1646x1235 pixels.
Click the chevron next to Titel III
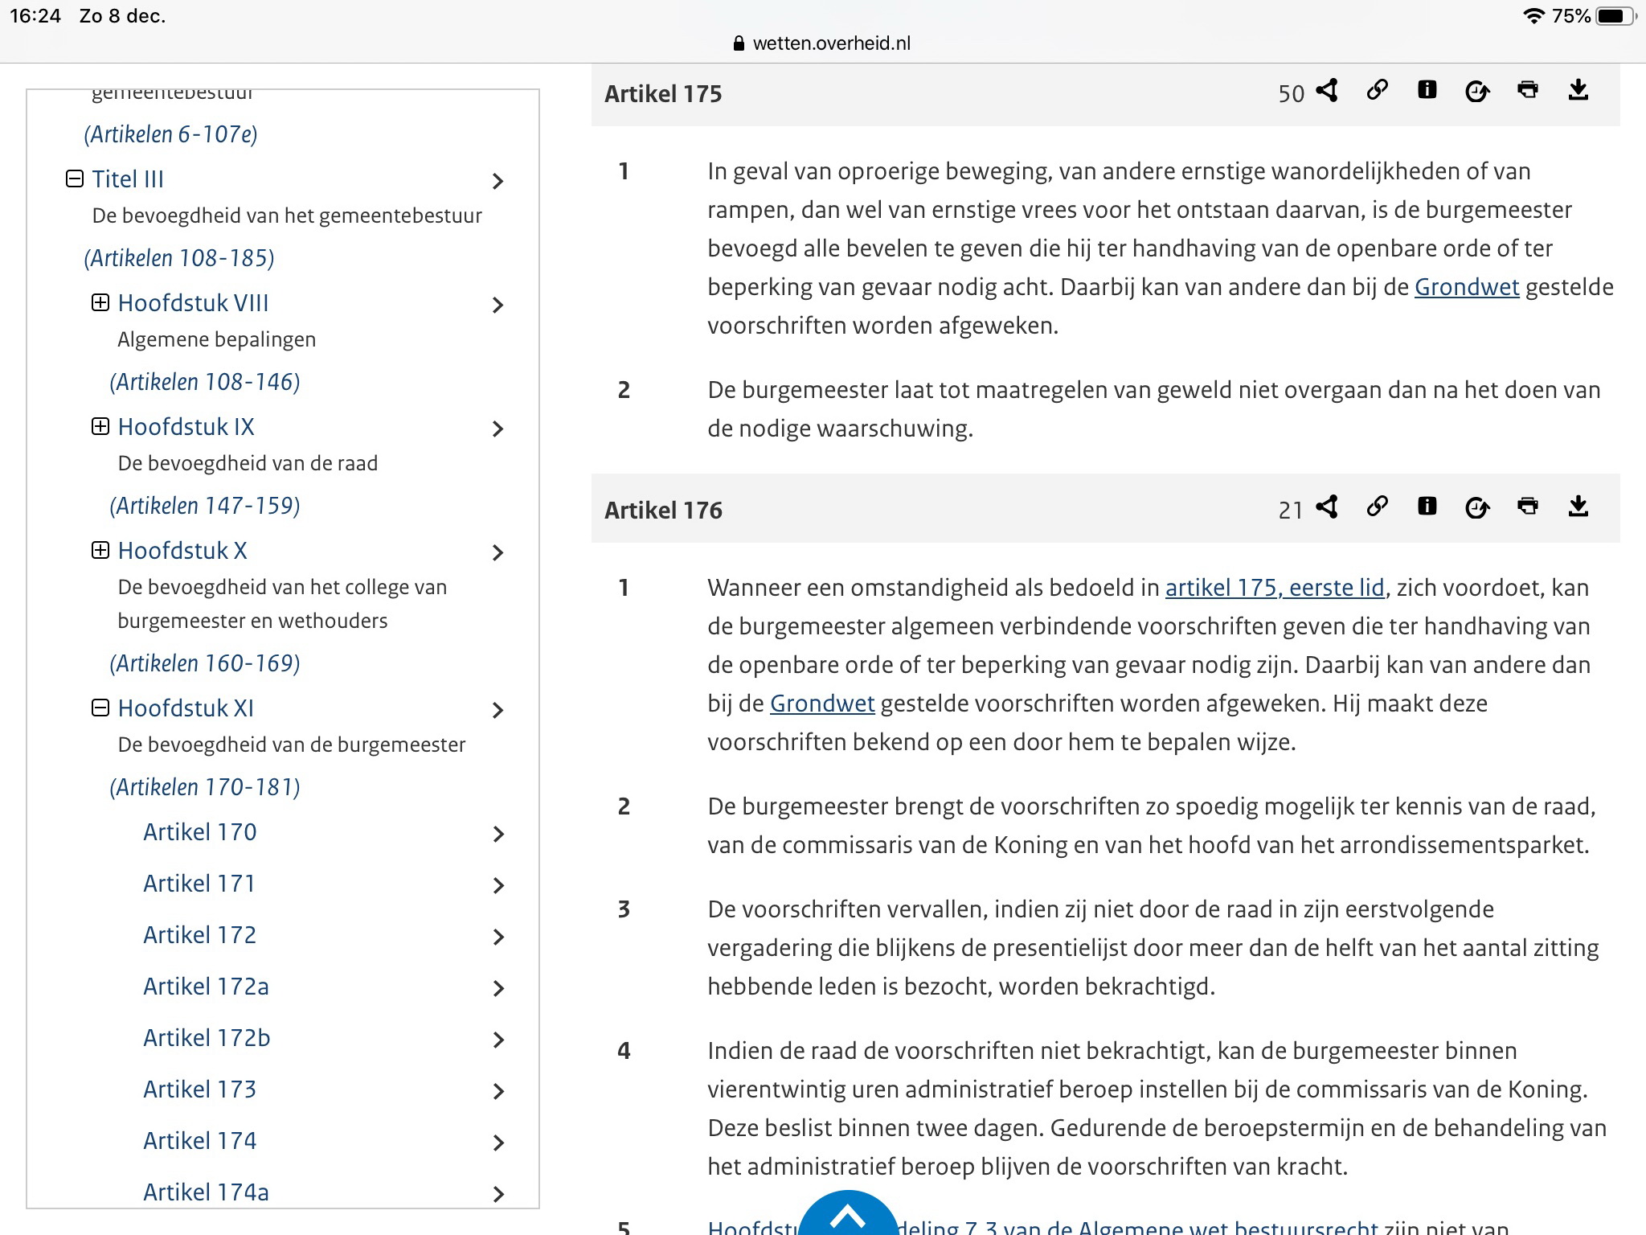coord(498,181)
